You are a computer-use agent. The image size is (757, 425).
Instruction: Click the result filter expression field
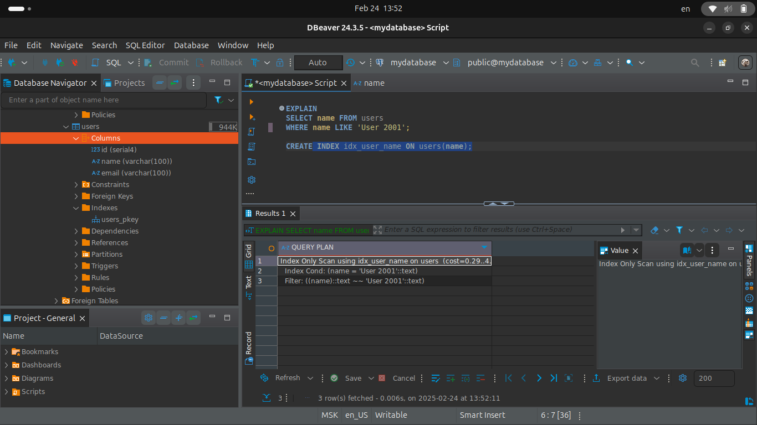coord(500,230)
